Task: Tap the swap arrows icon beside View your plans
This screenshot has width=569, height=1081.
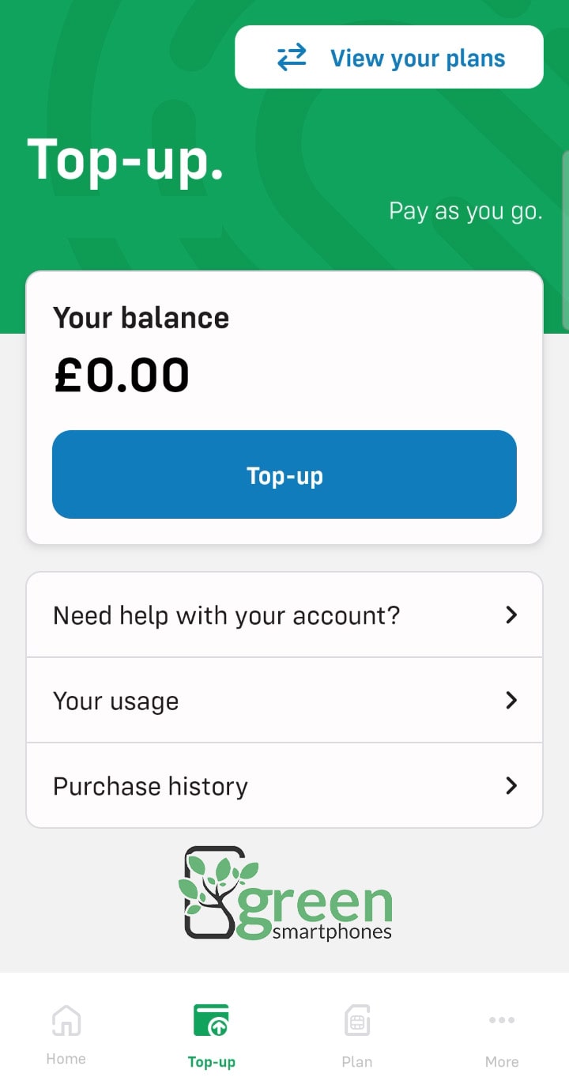Action: tap(292, 58)
